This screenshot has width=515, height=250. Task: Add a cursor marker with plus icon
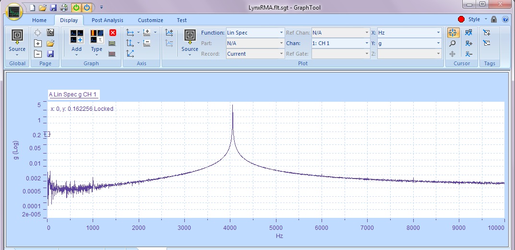pos(469,43)
